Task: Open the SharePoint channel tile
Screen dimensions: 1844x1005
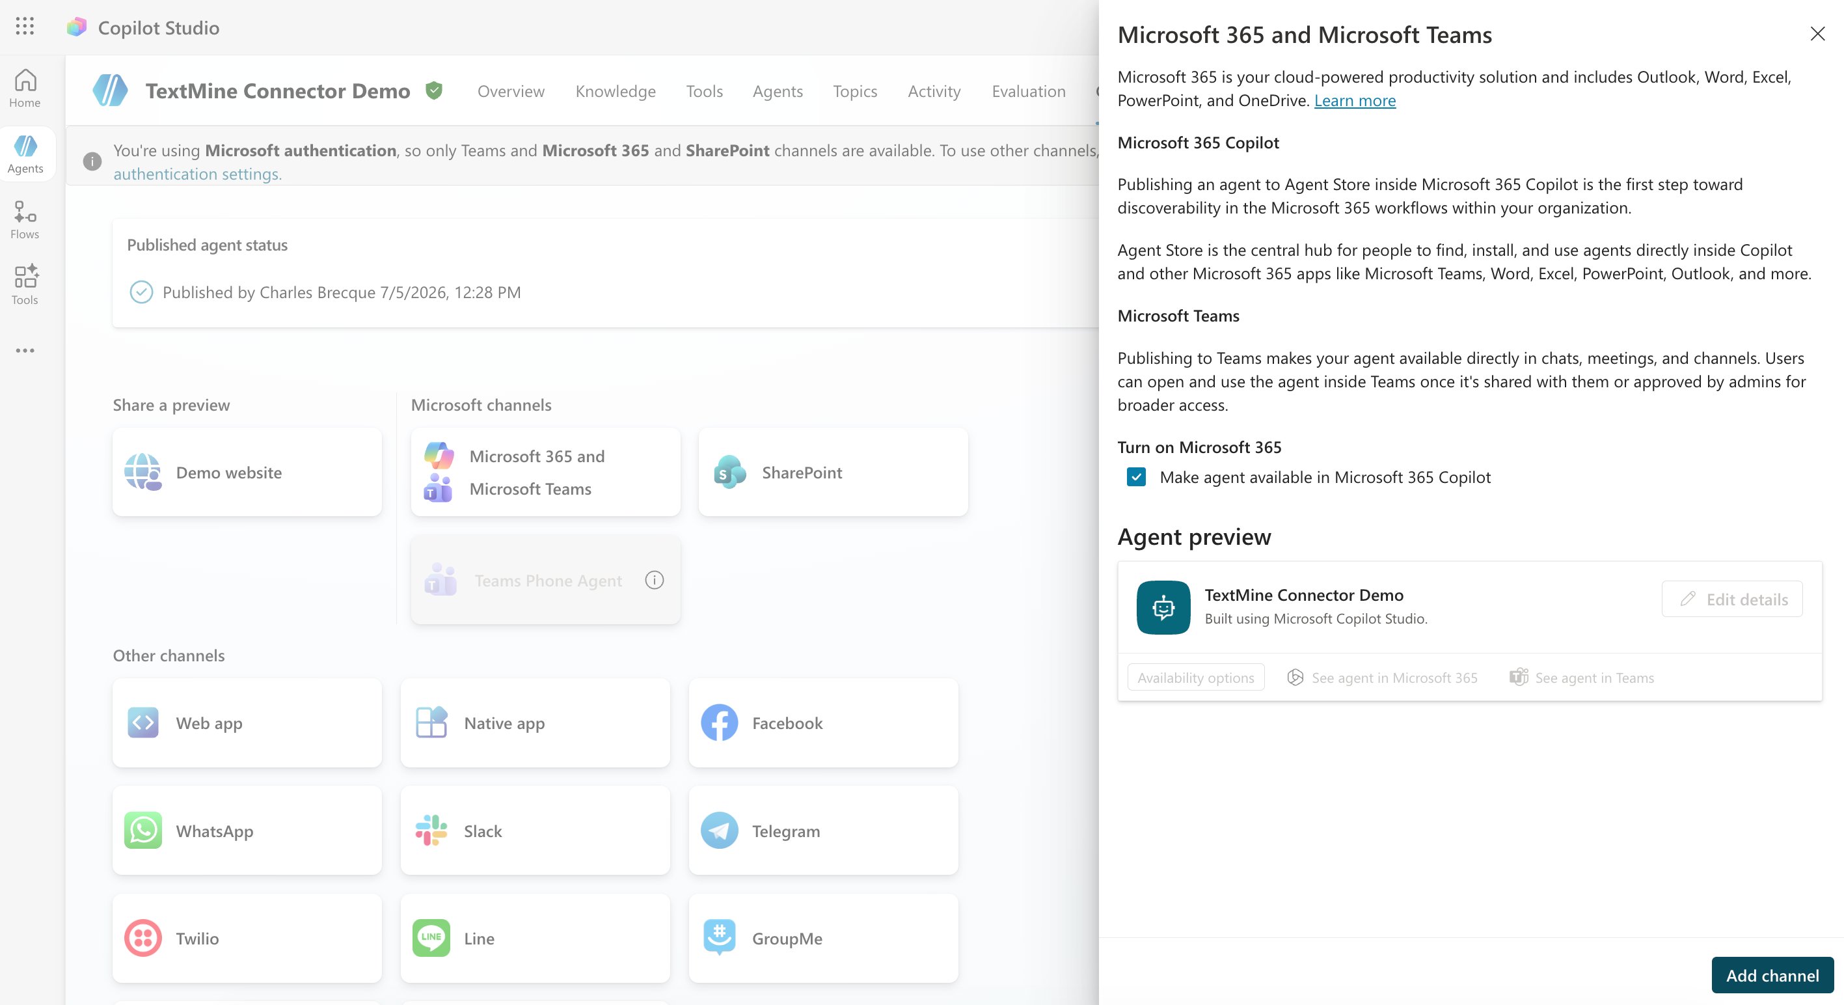Action: point(834,472)
